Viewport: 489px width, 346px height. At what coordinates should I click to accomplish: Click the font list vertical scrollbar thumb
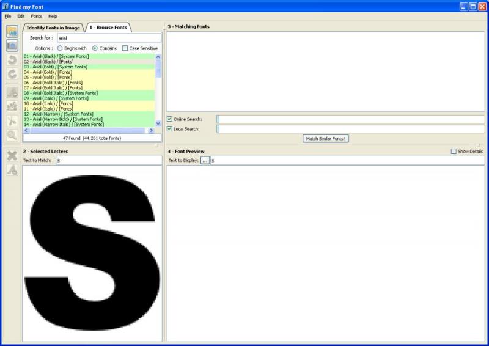point(158,69)
